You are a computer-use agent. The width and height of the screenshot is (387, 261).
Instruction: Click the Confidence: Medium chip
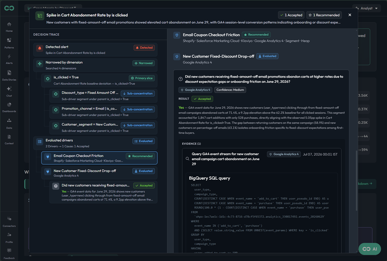click(230, 90)
